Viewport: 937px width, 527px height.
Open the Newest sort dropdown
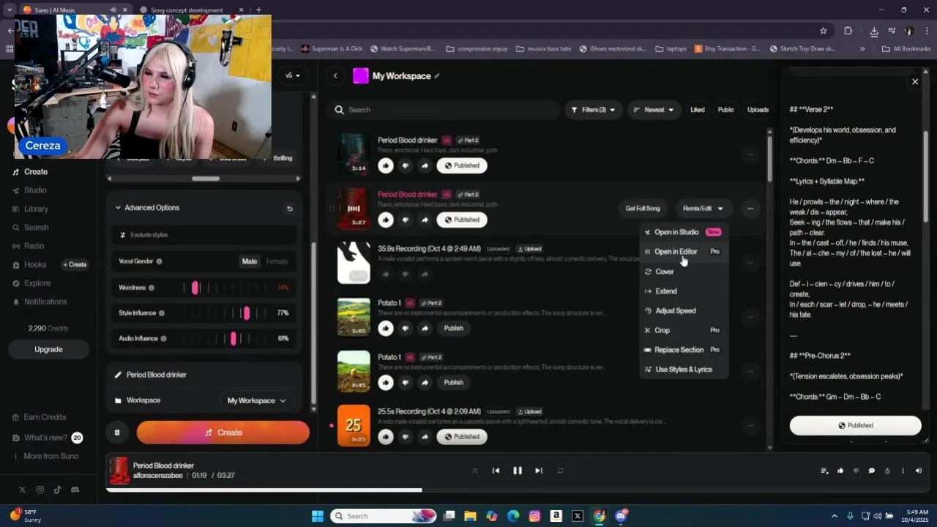tap(654, 110)
